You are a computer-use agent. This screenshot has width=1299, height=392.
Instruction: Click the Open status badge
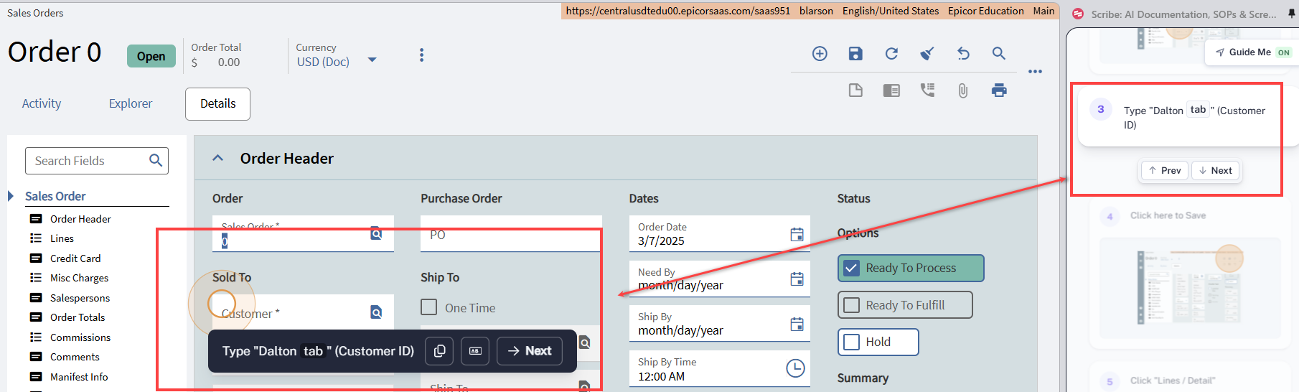(x=151, y=56)
